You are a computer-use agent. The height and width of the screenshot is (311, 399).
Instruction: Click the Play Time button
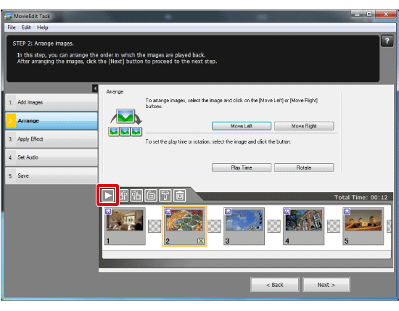242,167
